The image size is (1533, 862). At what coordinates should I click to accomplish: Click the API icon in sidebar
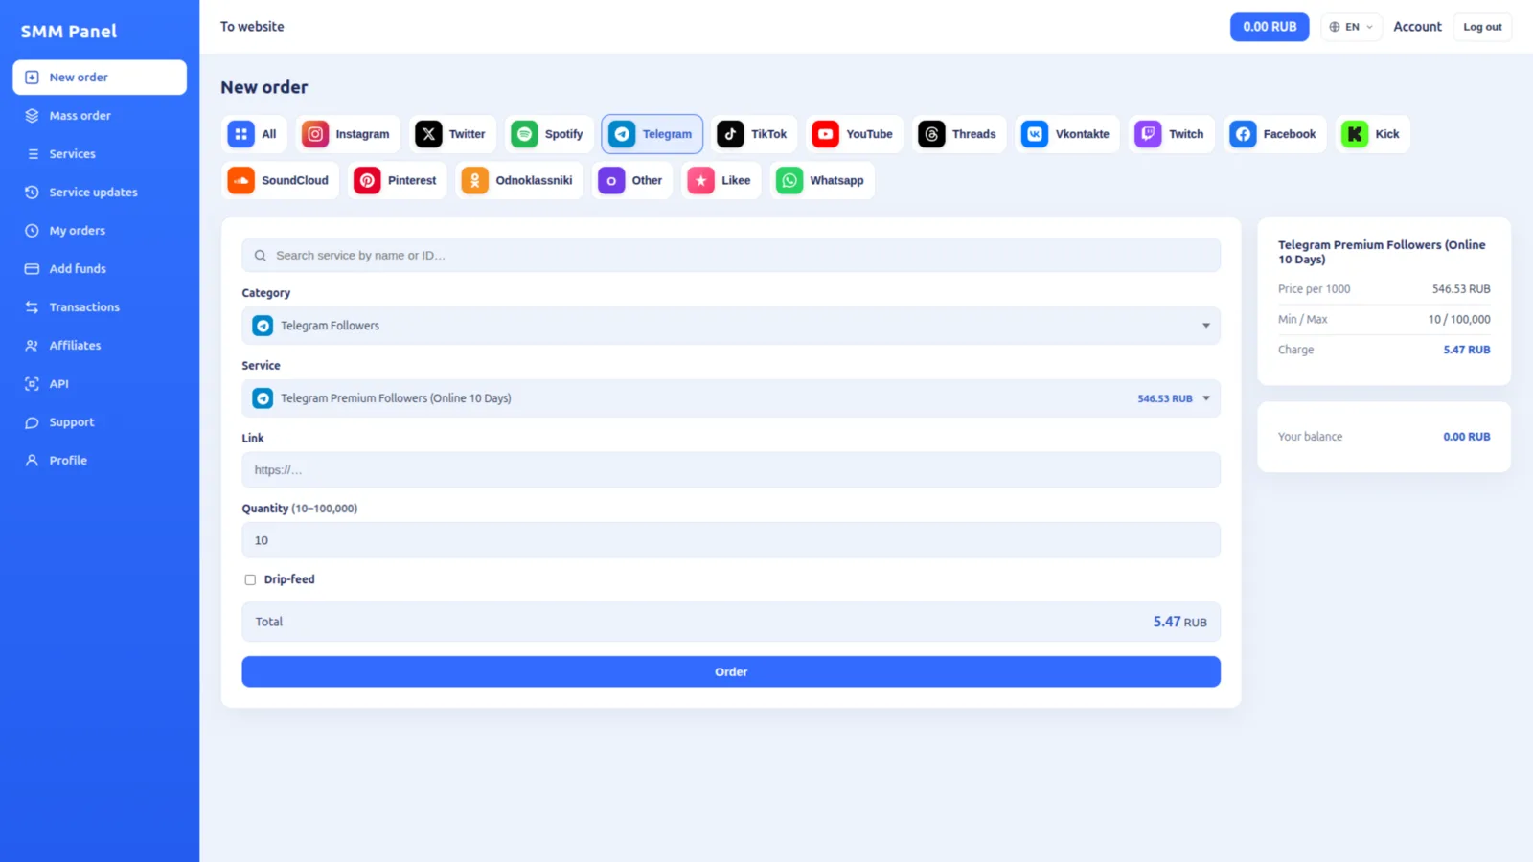tap(32, 384)
